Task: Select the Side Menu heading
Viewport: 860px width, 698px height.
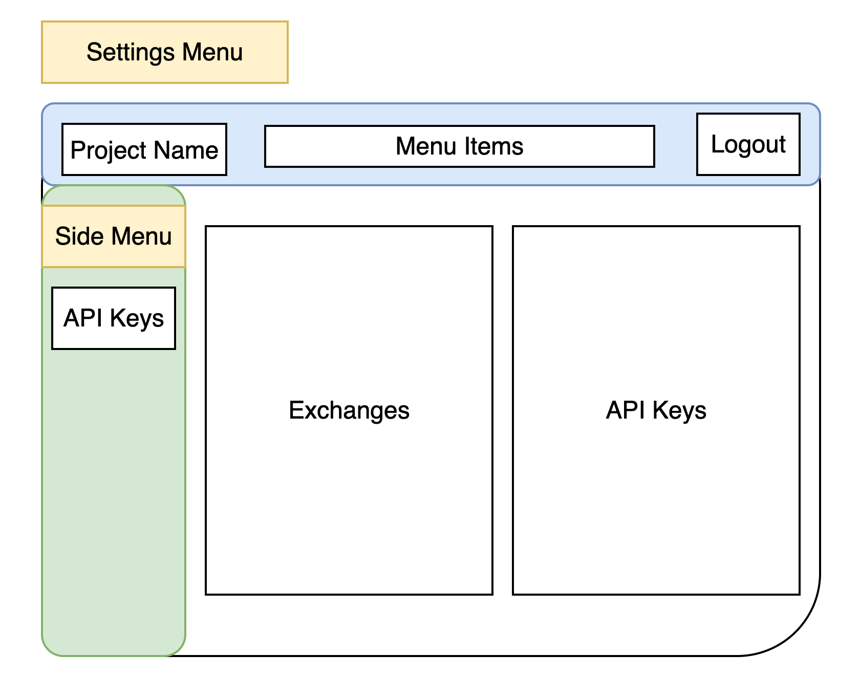Action: pyautogui.click(x=114, y=236)
